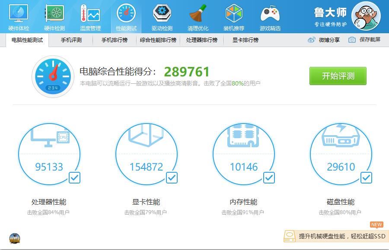This screenshot has width=389, height=250.
Task: Switch to 显卡排行榜 tab
Action: pos(246,40)
